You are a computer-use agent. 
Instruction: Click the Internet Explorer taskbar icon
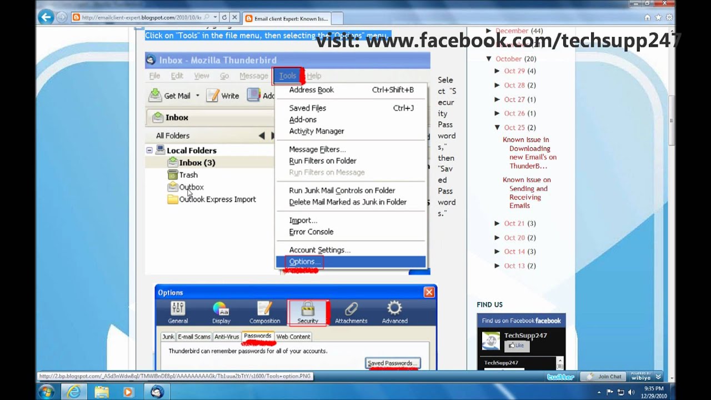coord(74,392)
